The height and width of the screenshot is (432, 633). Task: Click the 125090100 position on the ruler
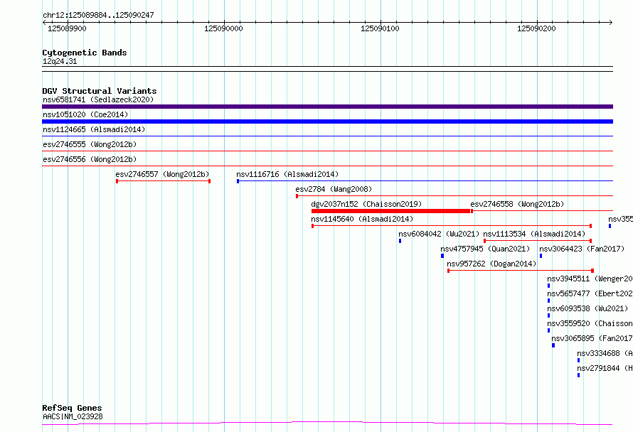tap(381, 28)
